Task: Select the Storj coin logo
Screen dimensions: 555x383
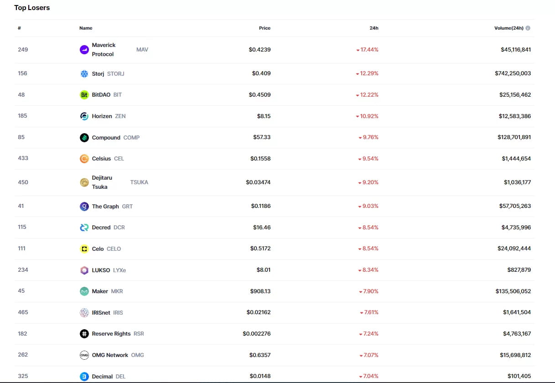Action: [84, 73]
